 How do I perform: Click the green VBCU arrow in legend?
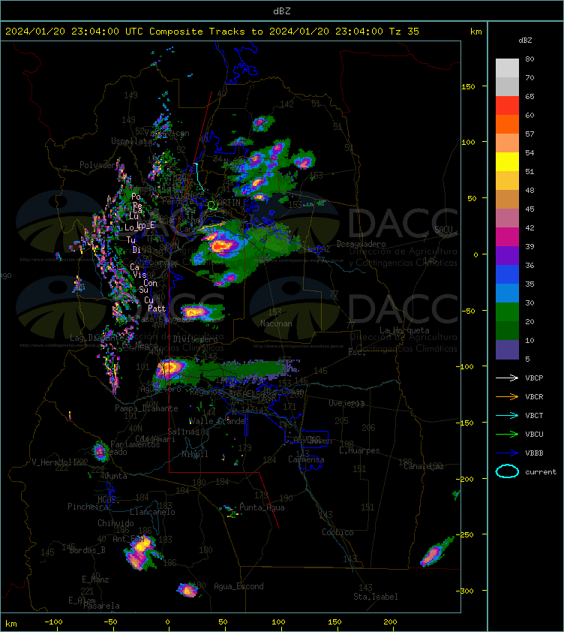507,434
